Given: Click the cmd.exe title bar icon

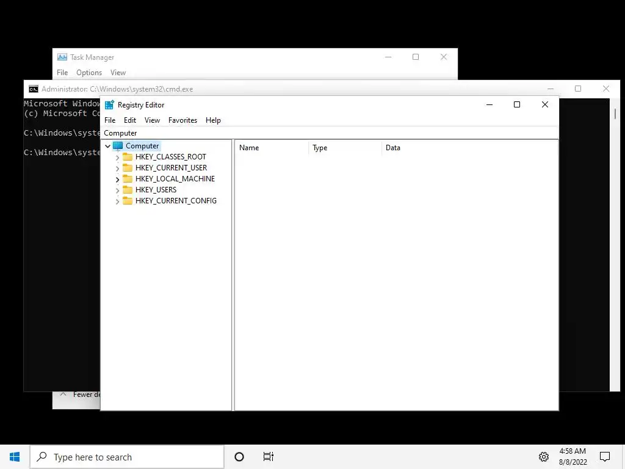Looking at the screenshot, I should 34,89.
